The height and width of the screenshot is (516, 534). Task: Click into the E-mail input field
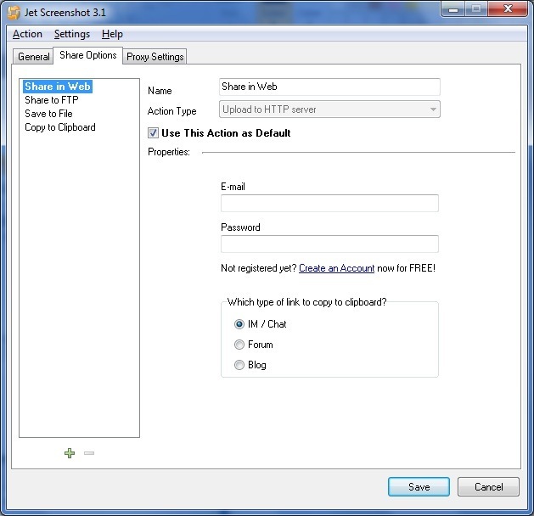coord(329,204)
